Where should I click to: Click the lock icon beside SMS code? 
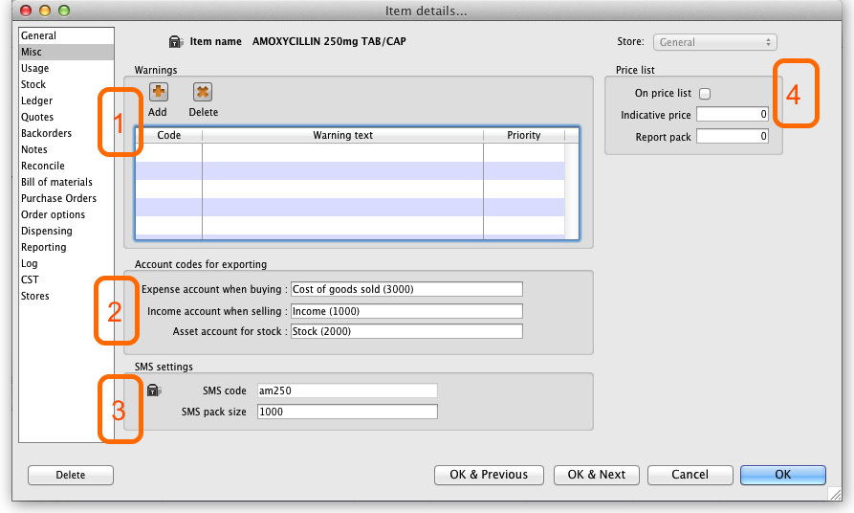(x=154, y=390)
